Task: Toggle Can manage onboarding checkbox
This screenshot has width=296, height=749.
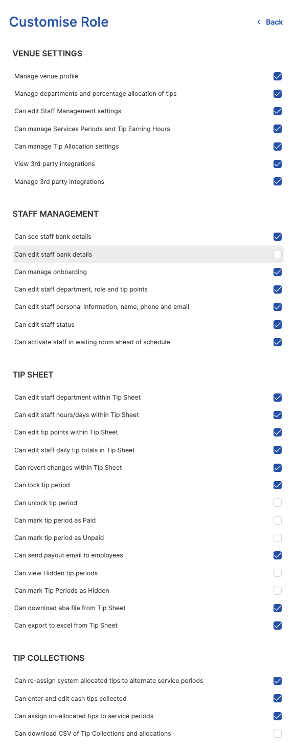Action: pyautogui.click(x=278, y=272)
